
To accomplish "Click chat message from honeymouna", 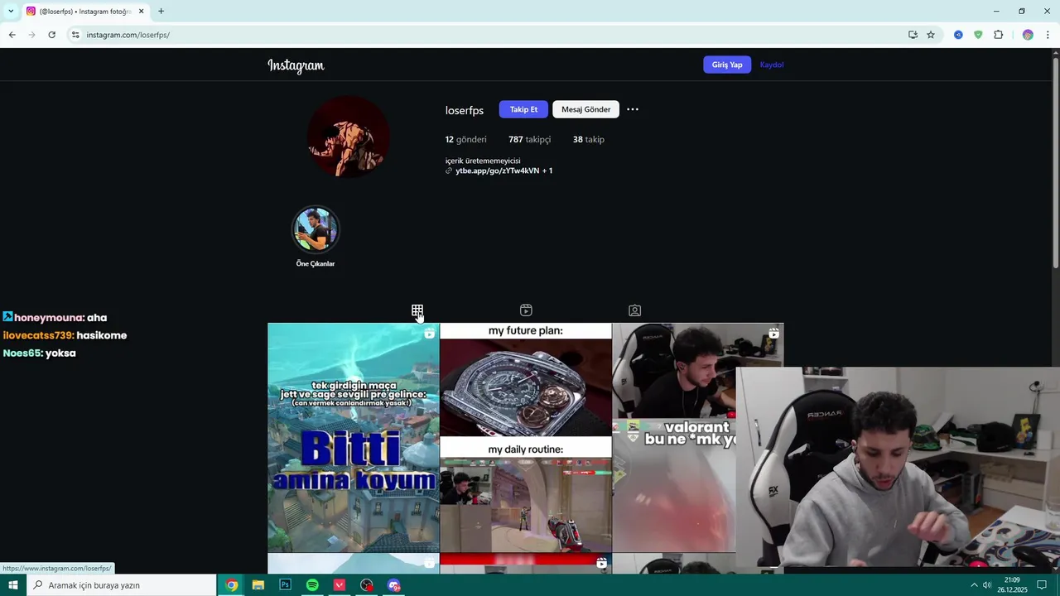I will click(55, 318).
